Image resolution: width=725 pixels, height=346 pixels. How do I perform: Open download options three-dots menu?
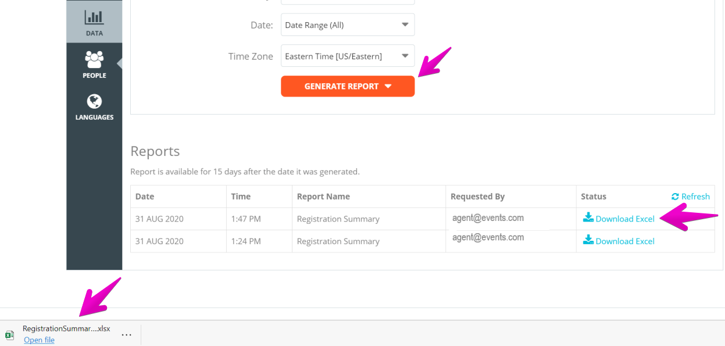point(126,335)
